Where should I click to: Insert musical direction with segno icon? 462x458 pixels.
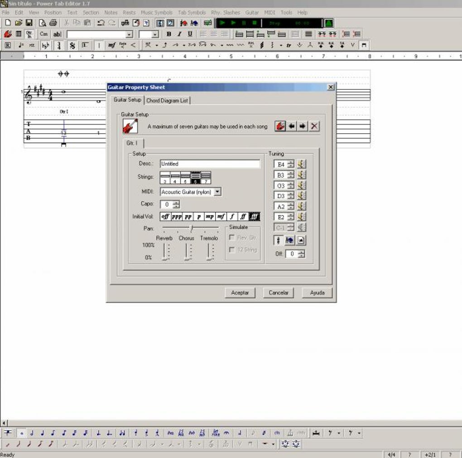72,45
